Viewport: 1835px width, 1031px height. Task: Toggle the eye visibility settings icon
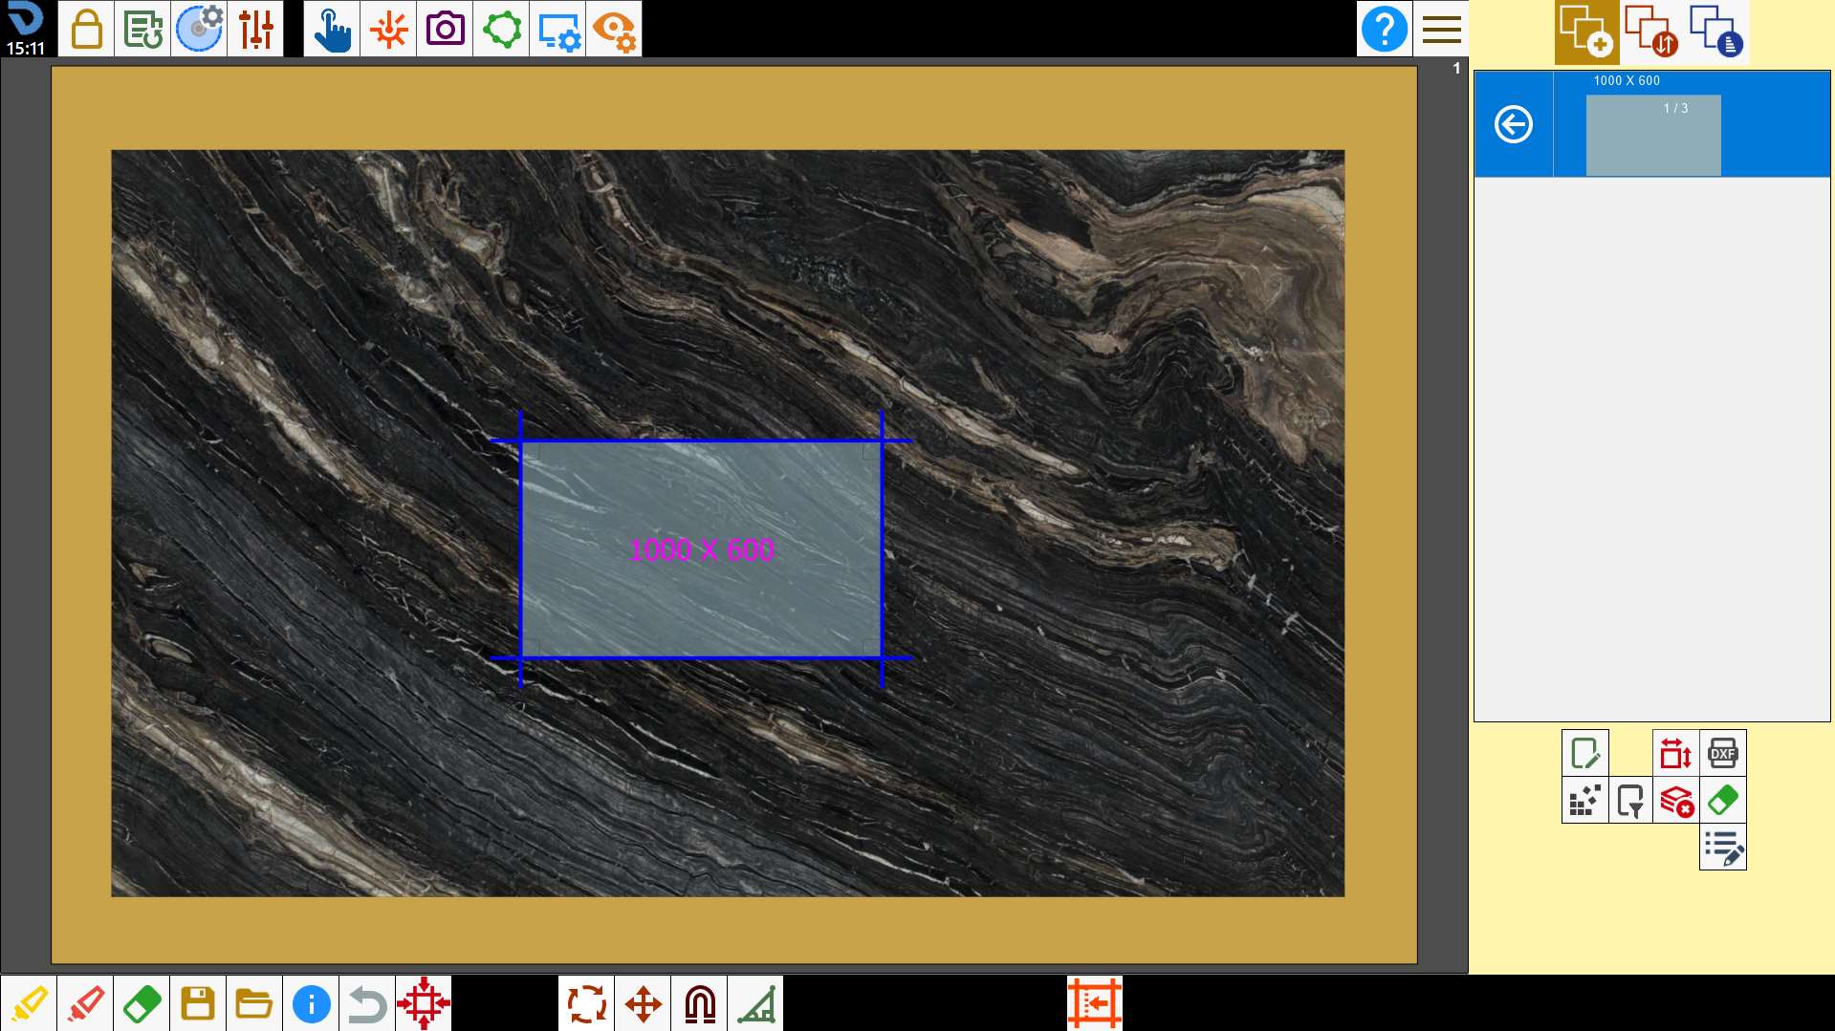coord(614,29)
